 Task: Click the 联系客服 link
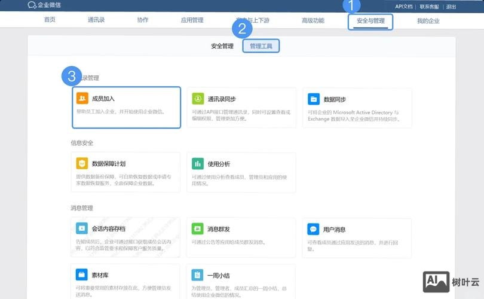click(x=429, y=7)
